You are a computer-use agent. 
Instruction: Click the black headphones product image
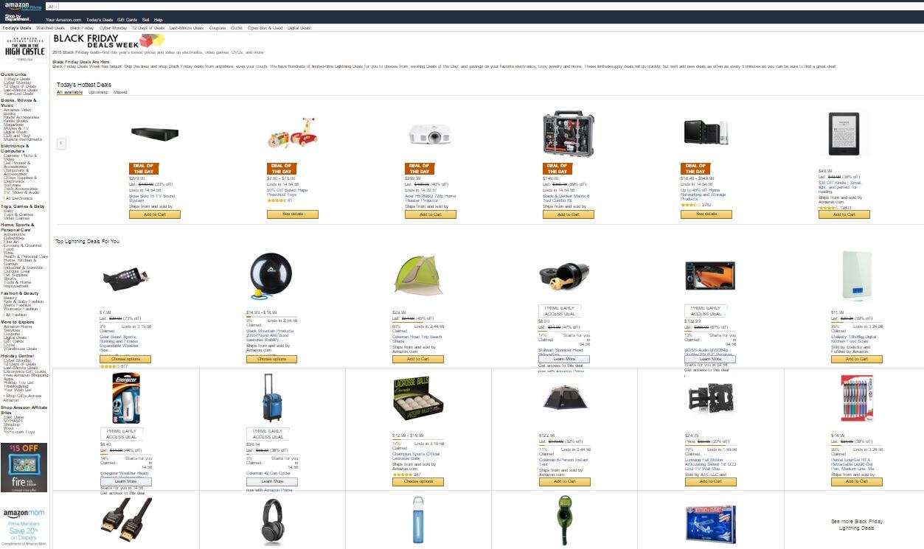tap(273, 522)
